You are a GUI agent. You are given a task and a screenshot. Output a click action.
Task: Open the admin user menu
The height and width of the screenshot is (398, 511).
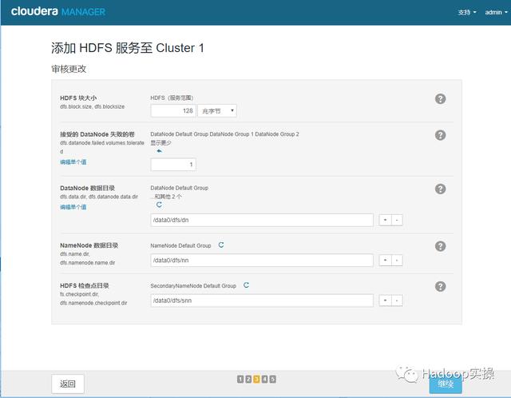pyautogui.click(x=497, y=12)
